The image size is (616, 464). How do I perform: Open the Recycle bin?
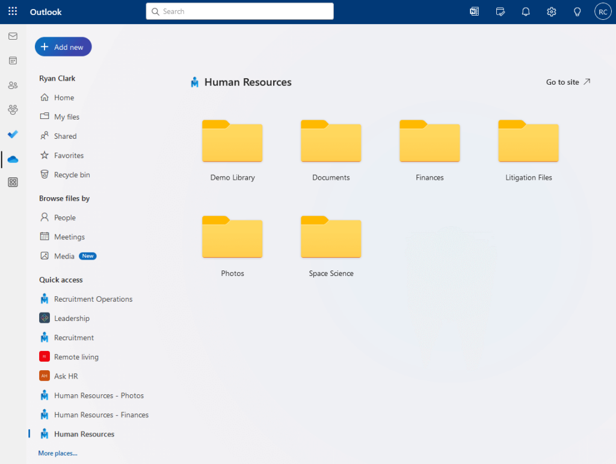[x=65, y=175]
